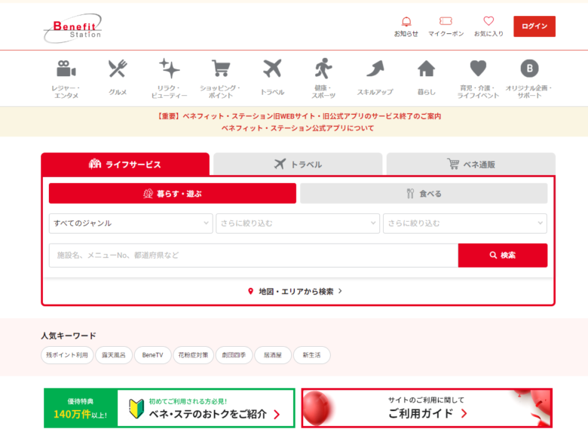Select the レジャー・エンタメ camera icon

pyautogui.click(x=66, y=69)
